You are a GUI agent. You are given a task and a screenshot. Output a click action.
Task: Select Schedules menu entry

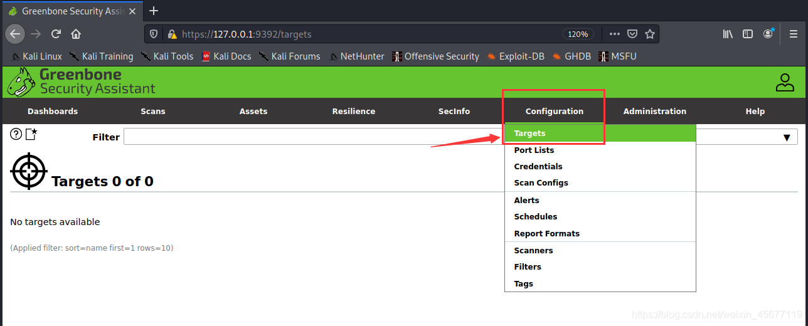[x=600, y=216]
